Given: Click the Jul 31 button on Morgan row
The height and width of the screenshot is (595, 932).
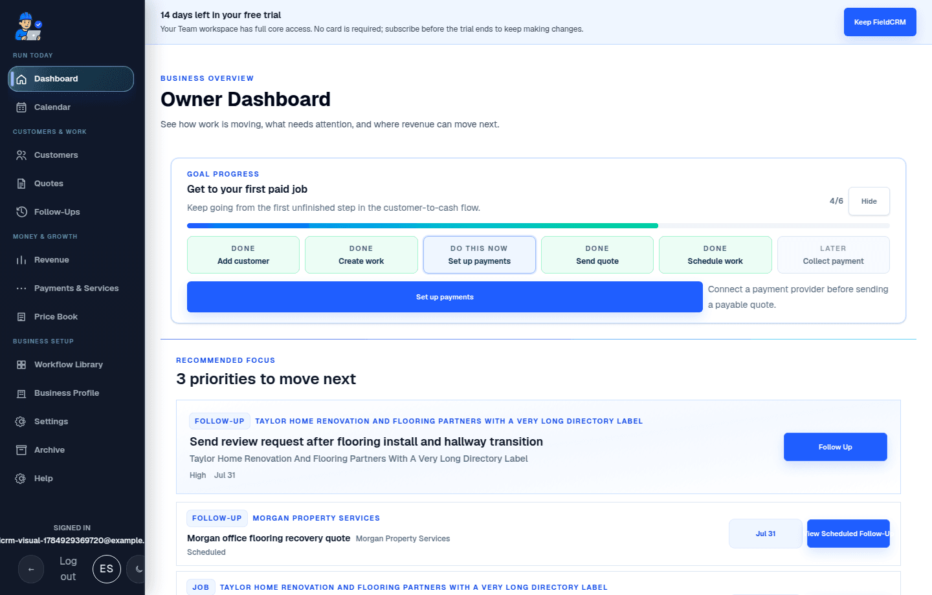Looking at the screenshot, I should (766, 534).
